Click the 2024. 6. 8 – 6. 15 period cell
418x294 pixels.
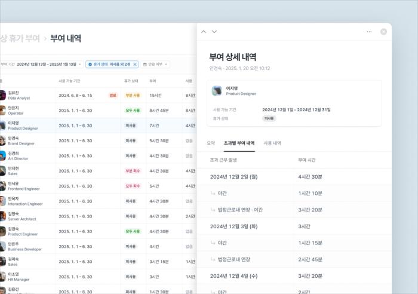point(75,95)
